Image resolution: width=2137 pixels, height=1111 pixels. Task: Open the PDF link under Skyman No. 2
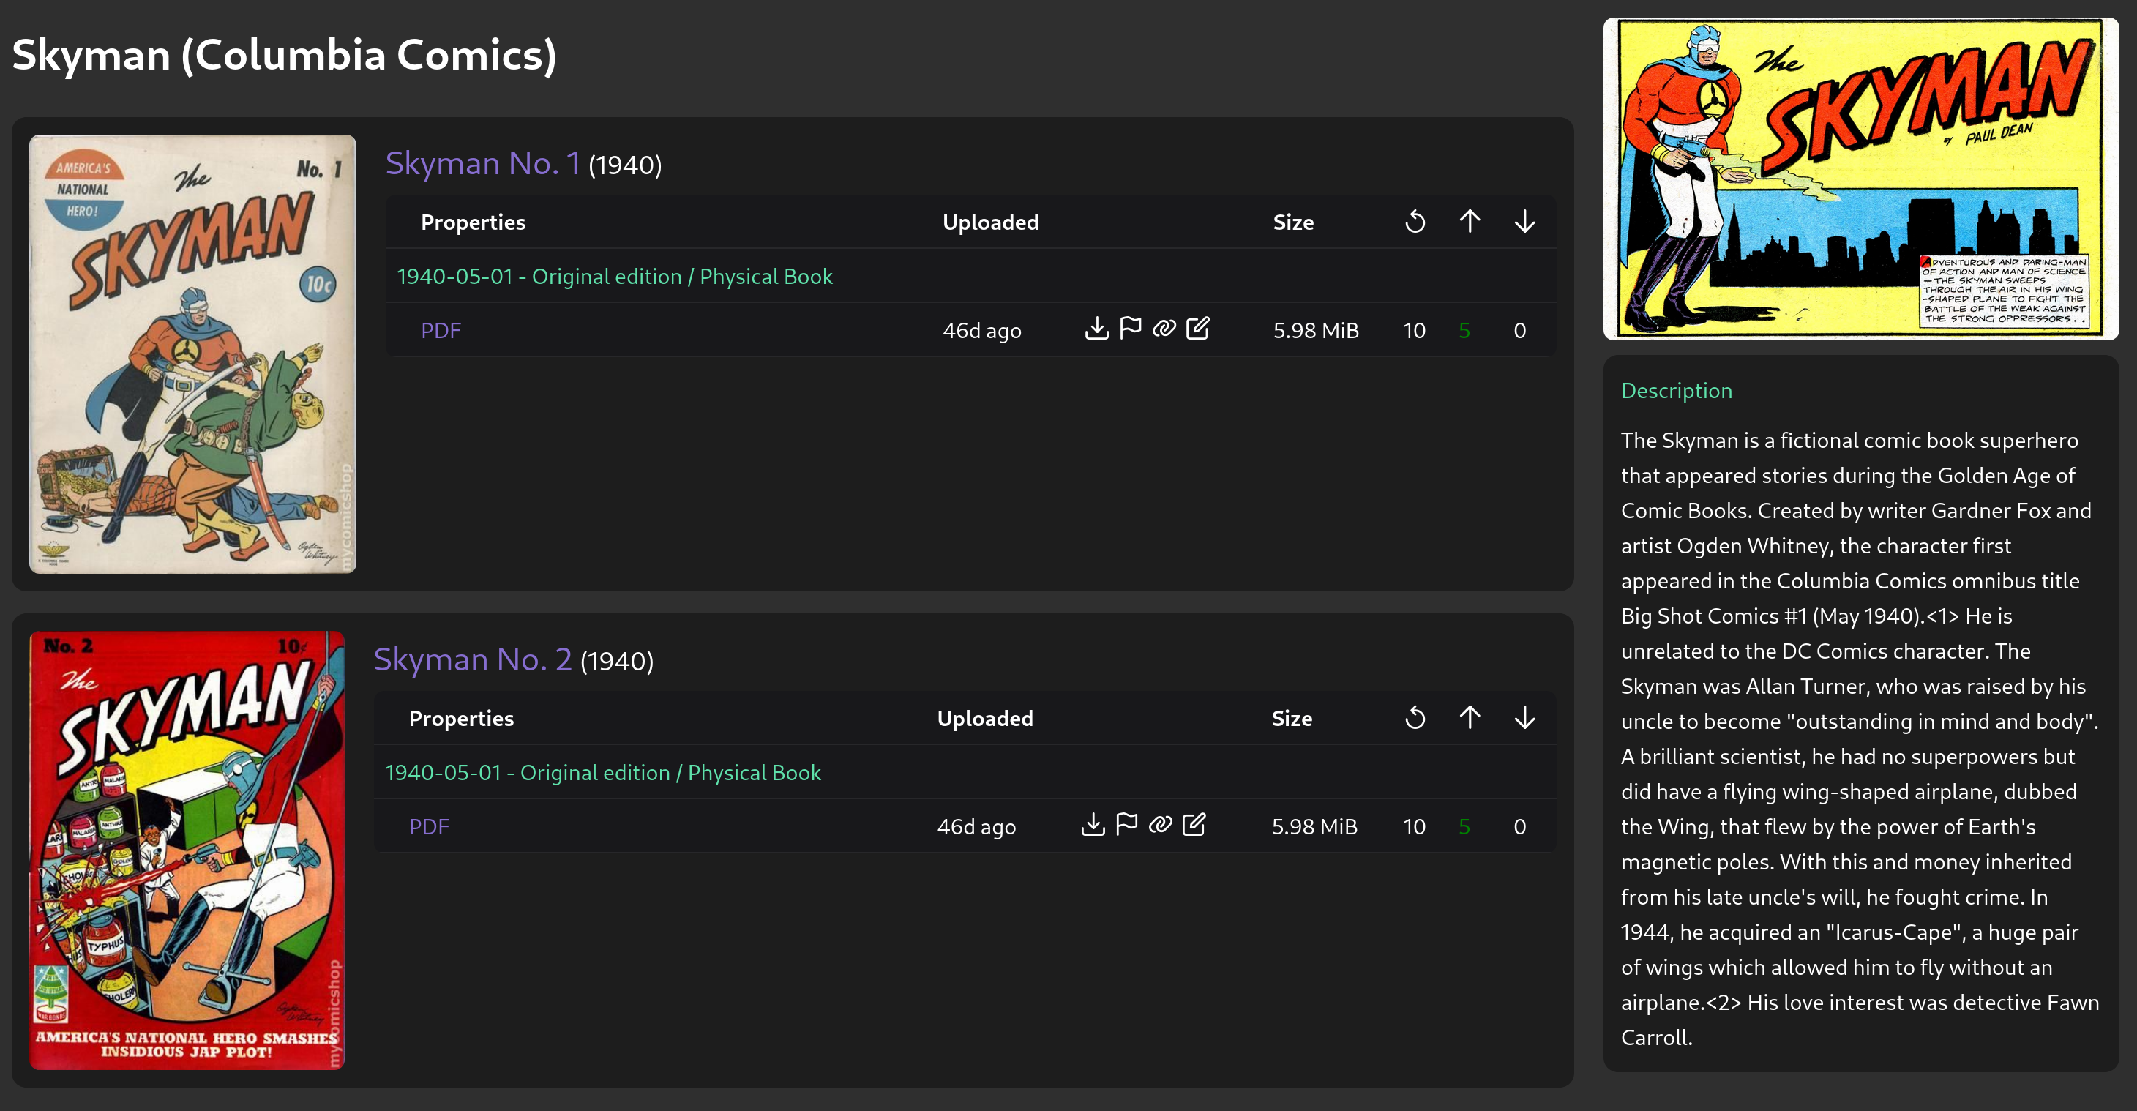[429, 826]
